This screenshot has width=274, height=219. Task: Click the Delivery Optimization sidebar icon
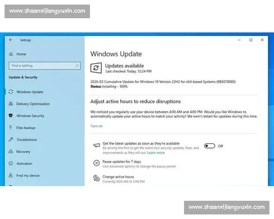11,104
